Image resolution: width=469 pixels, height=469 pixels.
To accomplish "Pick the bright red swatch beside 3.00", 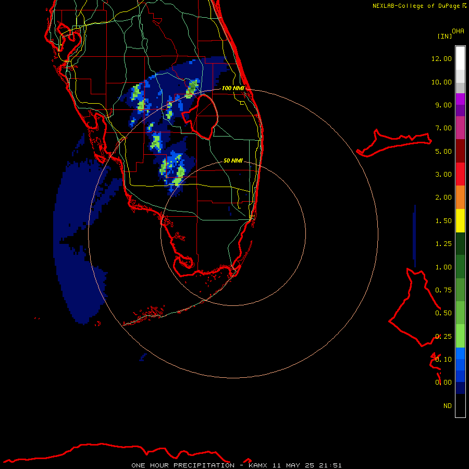I will 460,175.
